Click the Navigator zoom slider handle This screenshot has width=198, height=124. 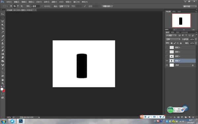184,30
